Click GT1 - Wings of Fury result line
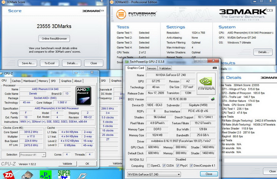The width and height of the screenshot is (277, 179). [240, 89]
